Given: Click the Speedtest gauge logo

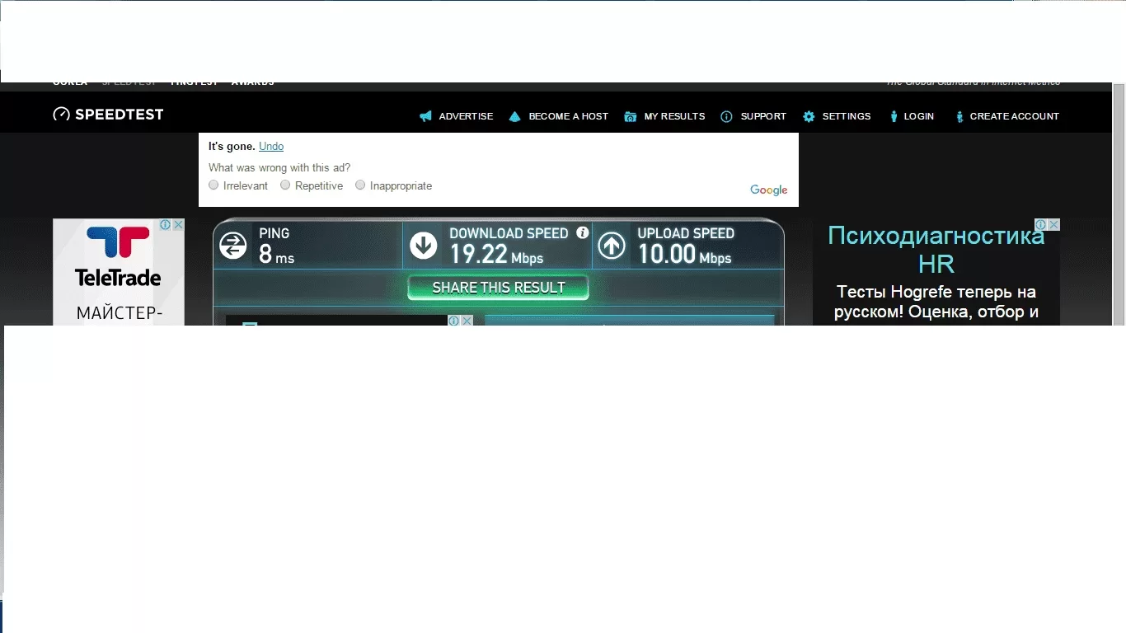Looking at the screenshot, I should tap(61, 115).
